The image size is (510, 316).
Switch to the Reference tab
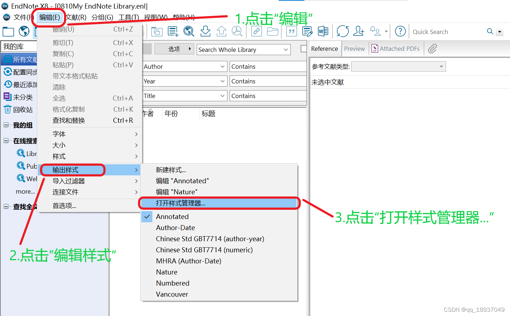click(324, 49)
